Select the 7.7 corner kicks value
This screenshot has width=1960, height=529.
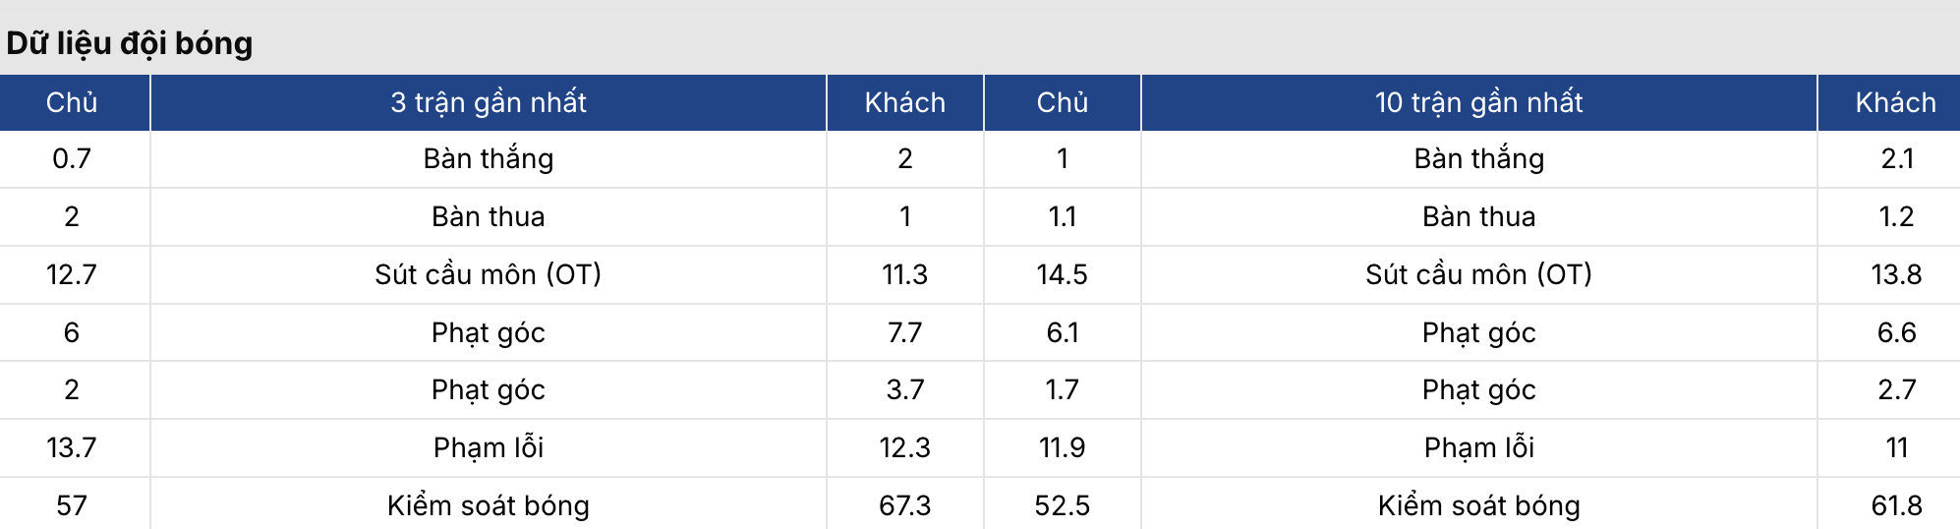(904, 332)
